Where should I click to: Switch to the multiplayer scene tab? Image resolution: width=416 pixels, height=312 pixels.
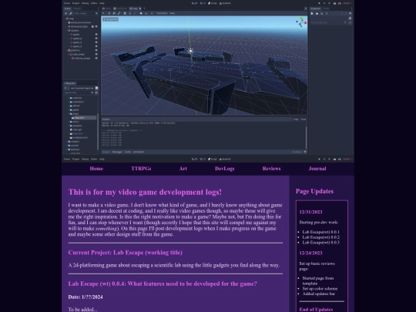tap(120, 8)
